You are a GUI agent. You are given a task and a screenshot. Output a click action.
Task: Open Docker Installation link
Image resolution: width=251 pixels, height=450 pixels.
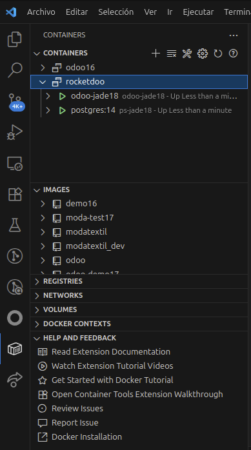coord(86,437)
